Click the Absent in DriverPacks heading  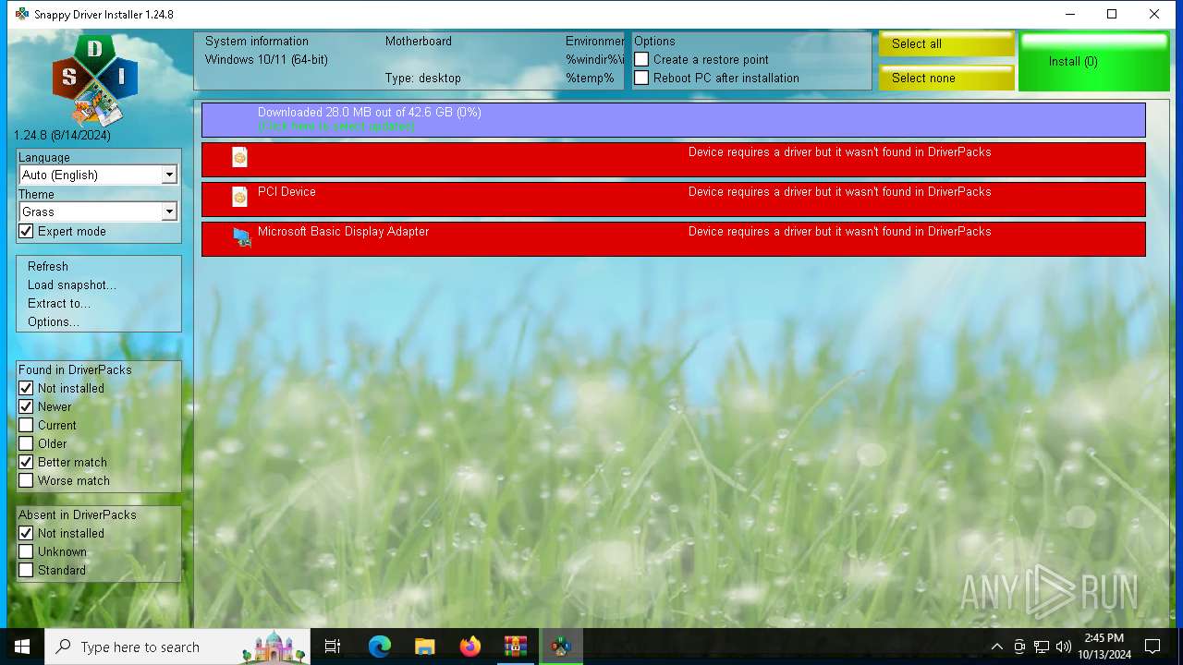point(78,514)
